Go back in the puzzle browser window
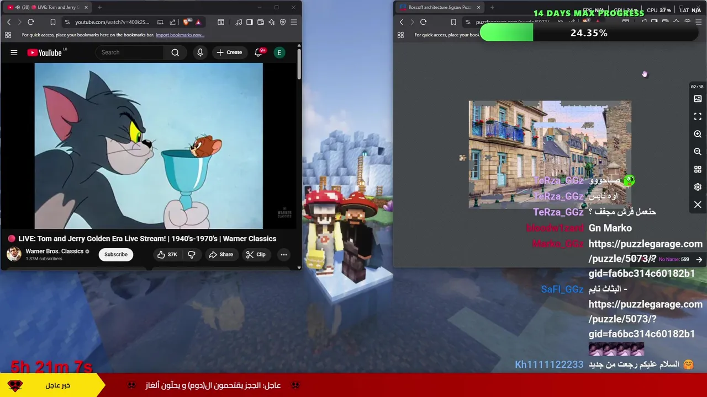The width and height of the screenshot is (707, 397). coord(402,22)
